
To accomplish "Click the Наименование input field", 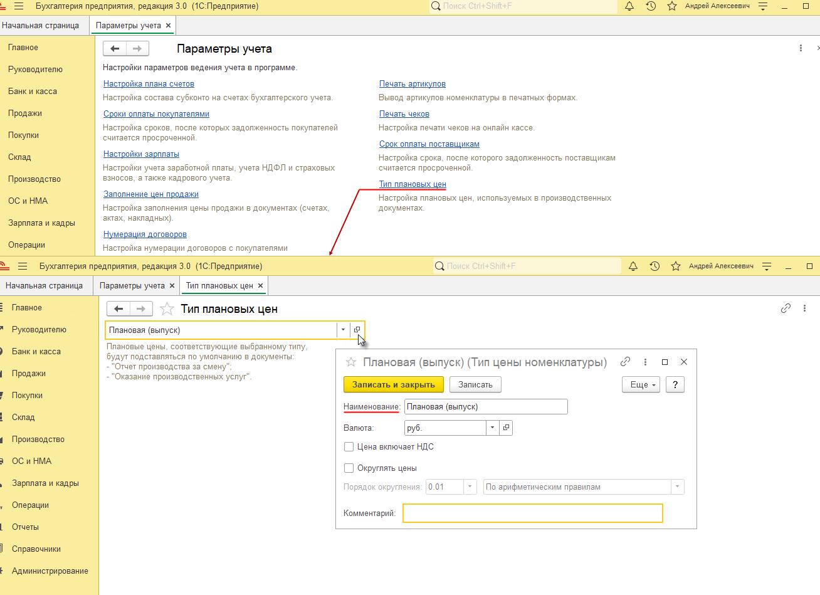I will click(486, 407).
